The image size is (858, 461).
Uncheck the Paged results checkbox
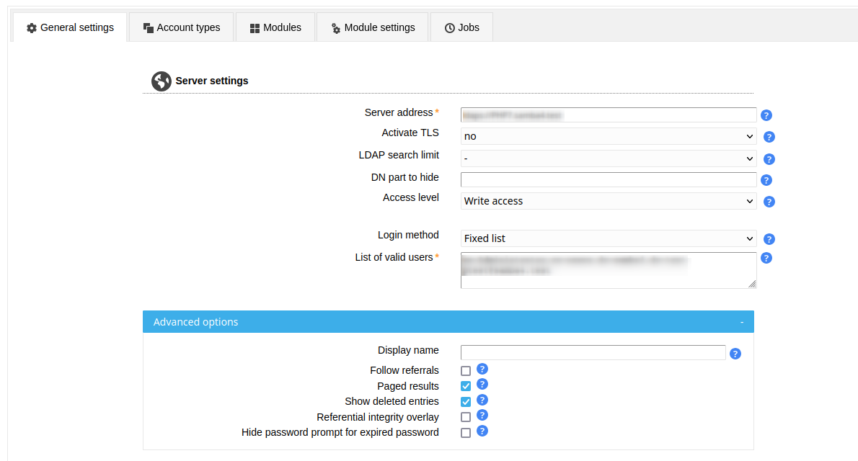pyautogui.click(x=466, y=387)
